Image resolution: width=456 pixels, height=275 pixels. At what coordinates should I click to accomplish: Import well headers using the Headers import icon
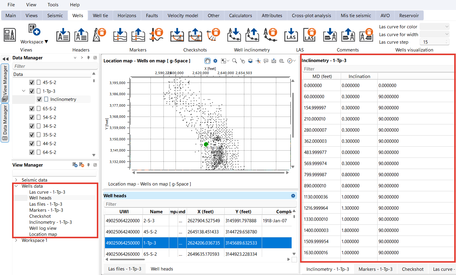pos(63,35)
